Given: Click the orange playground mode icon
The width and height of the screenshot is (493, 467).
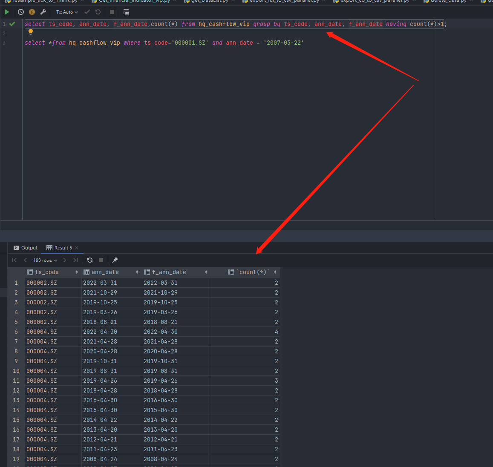Looking at the screenshot, I should 32,12.
